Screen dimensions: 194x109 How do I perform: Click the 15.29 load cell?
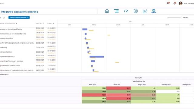94,88
